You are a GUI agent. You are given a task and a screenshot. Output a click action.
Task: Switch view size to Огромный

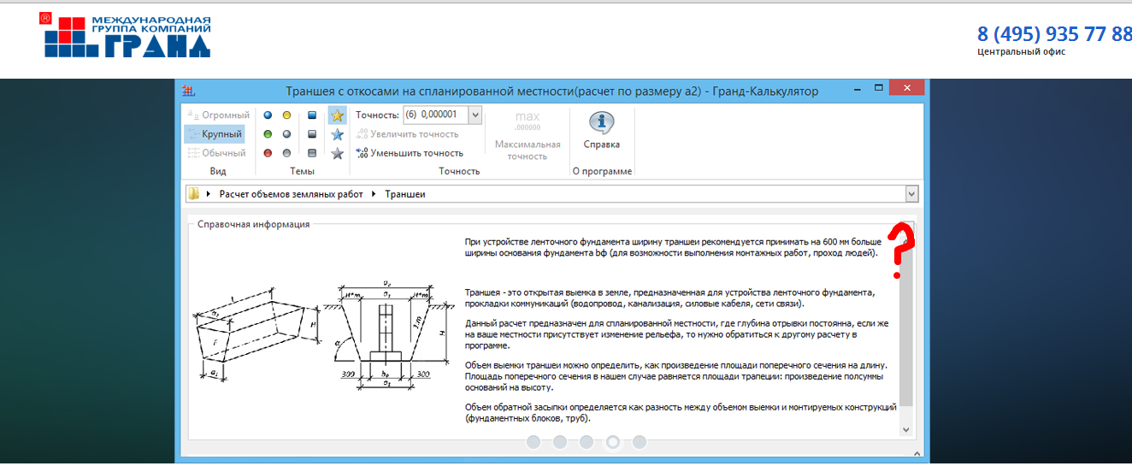click(219, 115)
